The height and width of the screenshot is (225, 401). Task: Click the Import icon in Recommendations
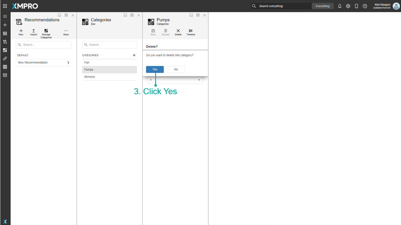point(33,31)
